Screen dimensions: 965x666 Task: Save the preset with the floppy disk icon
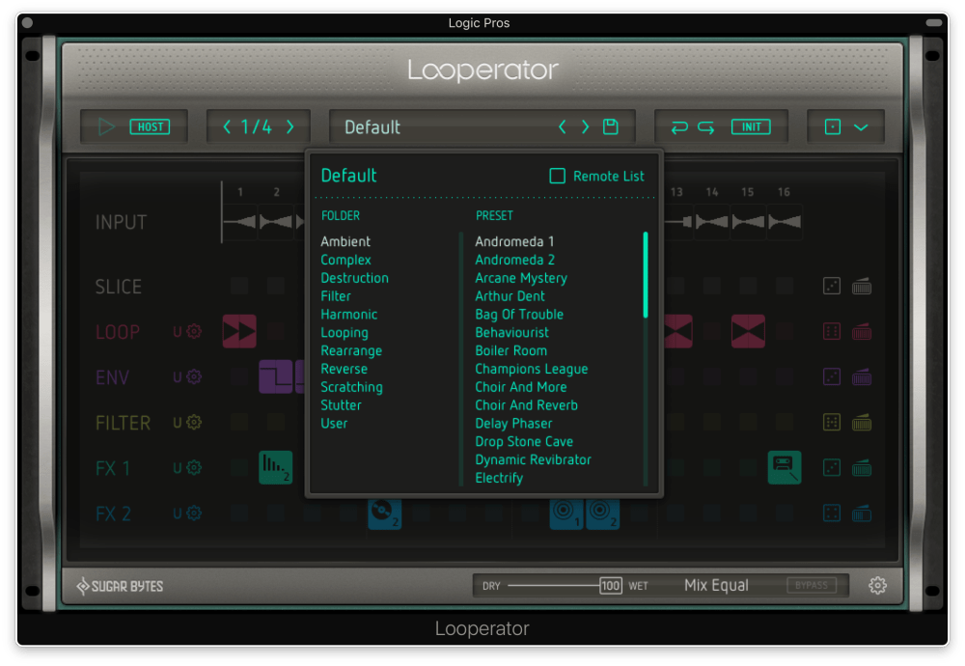point(610,126)
